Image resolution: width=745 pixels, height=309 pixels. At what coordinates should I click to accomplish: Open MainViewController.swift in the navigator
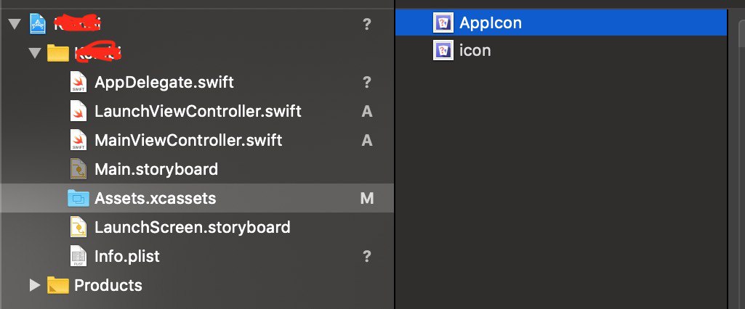[188, 140]
